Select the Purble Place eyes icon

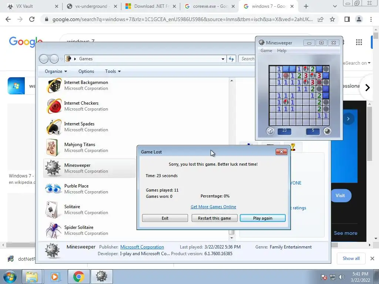point(53,188)
